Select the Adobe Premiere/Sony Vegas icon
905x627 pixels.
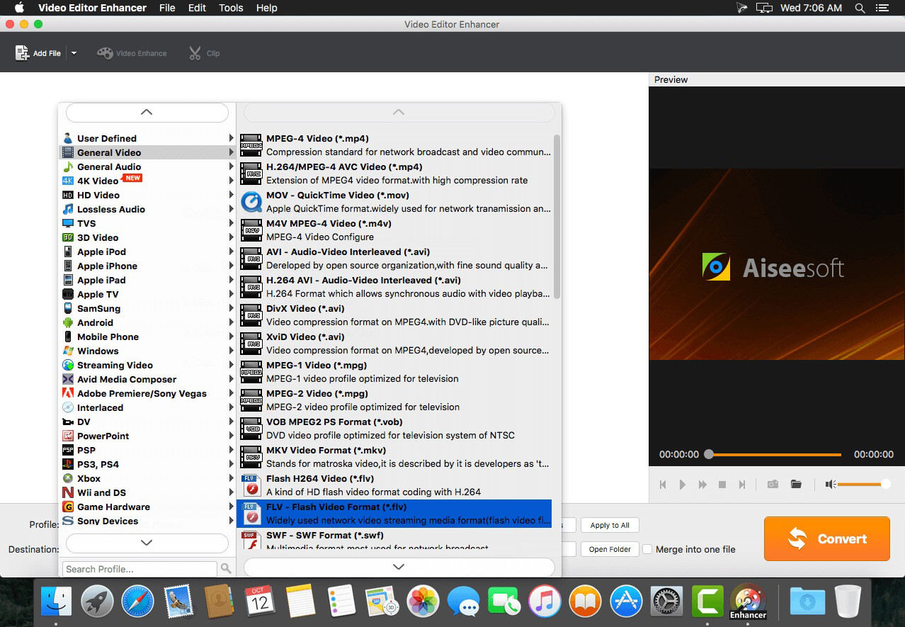[x=68, y=393]
